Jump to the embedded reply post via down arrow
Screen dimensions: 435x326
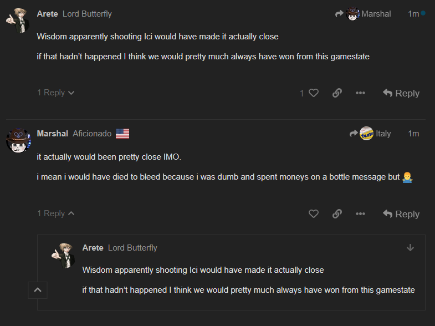click(410, 248)
